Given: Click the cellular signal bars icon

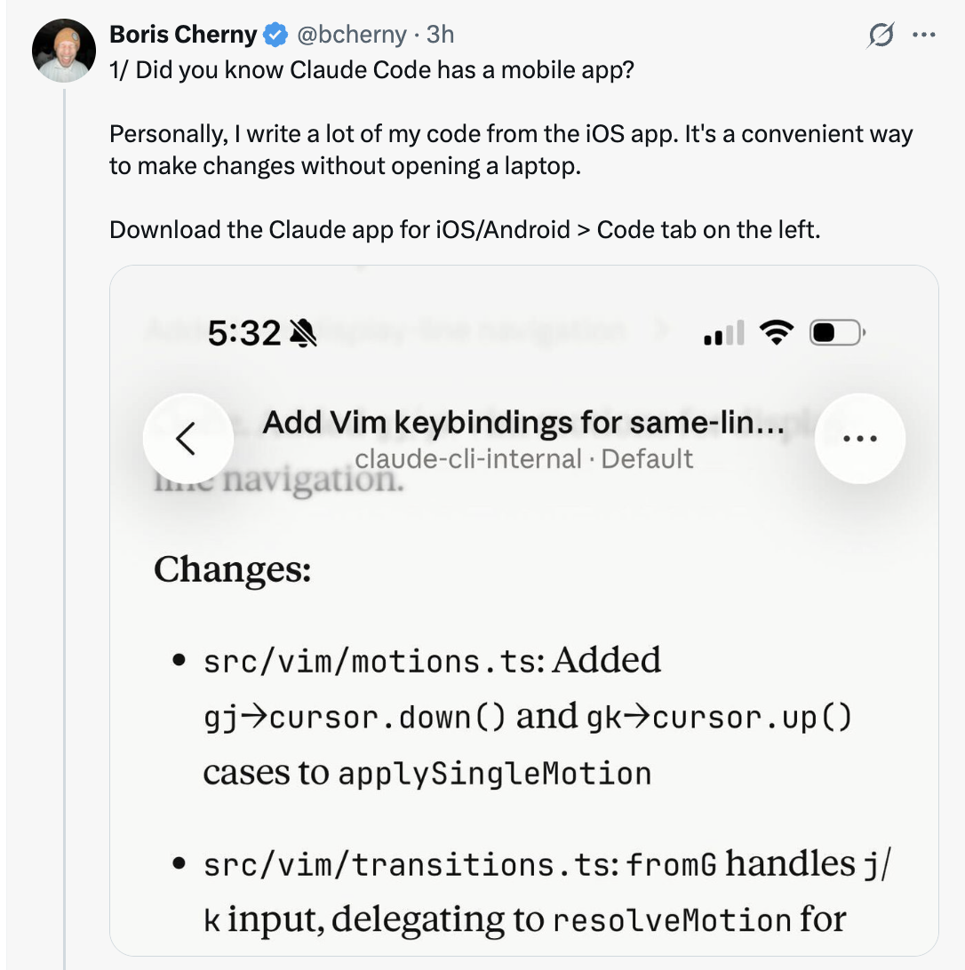Looking at the screenshot, I should (x=723, y=332).
